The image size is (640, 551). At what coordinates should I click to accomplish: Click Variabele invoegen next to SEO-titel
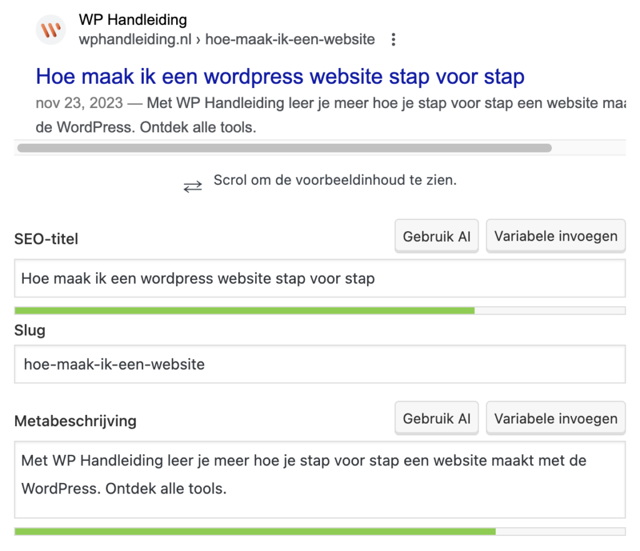[555, 236]
